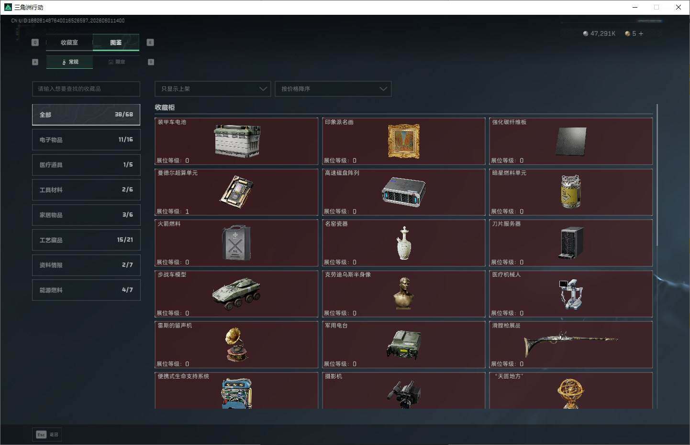Select the 限定 sub-tab

116,62
